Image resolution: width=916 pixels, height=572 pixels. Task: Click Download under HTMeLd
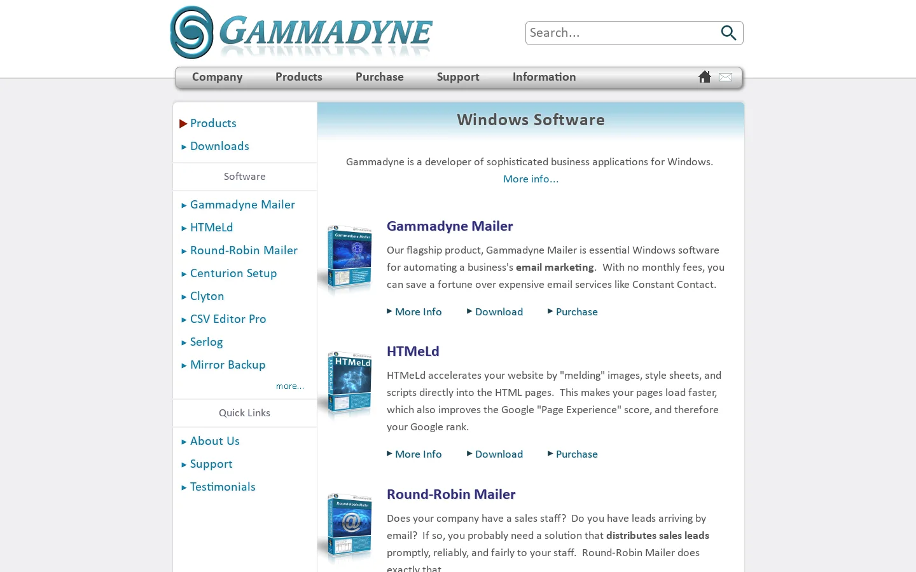[499, 454]
